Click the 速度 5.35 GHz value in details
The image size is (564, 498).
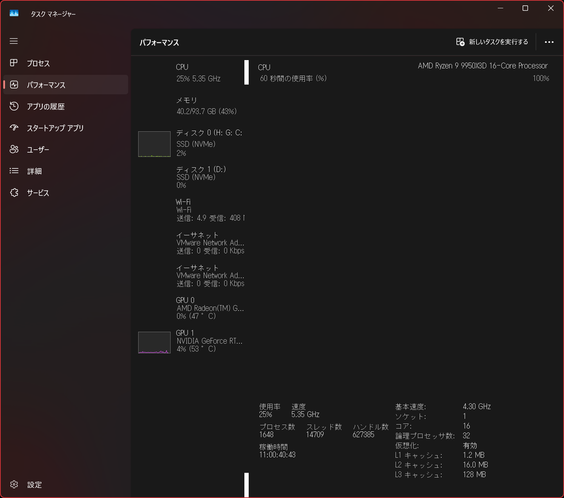point(305,414)
